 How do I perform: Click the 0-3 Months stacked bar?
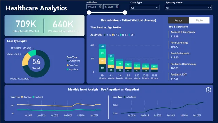pyautogui.click(x=111, y=63)
